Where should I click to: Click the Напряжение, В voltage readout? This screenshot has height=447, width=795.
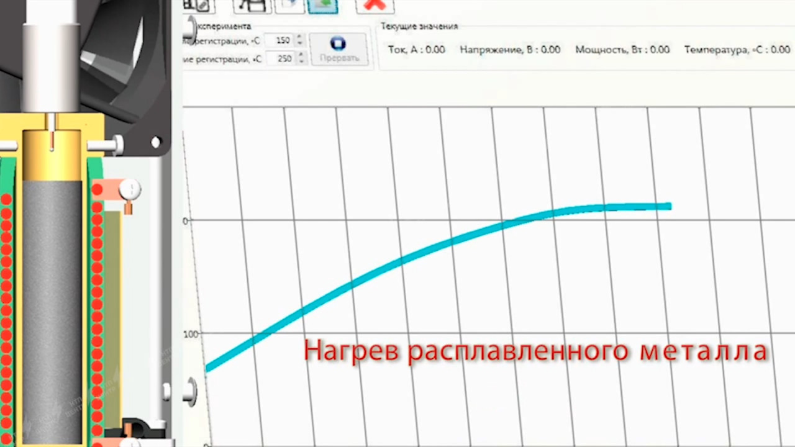[510, 50]
